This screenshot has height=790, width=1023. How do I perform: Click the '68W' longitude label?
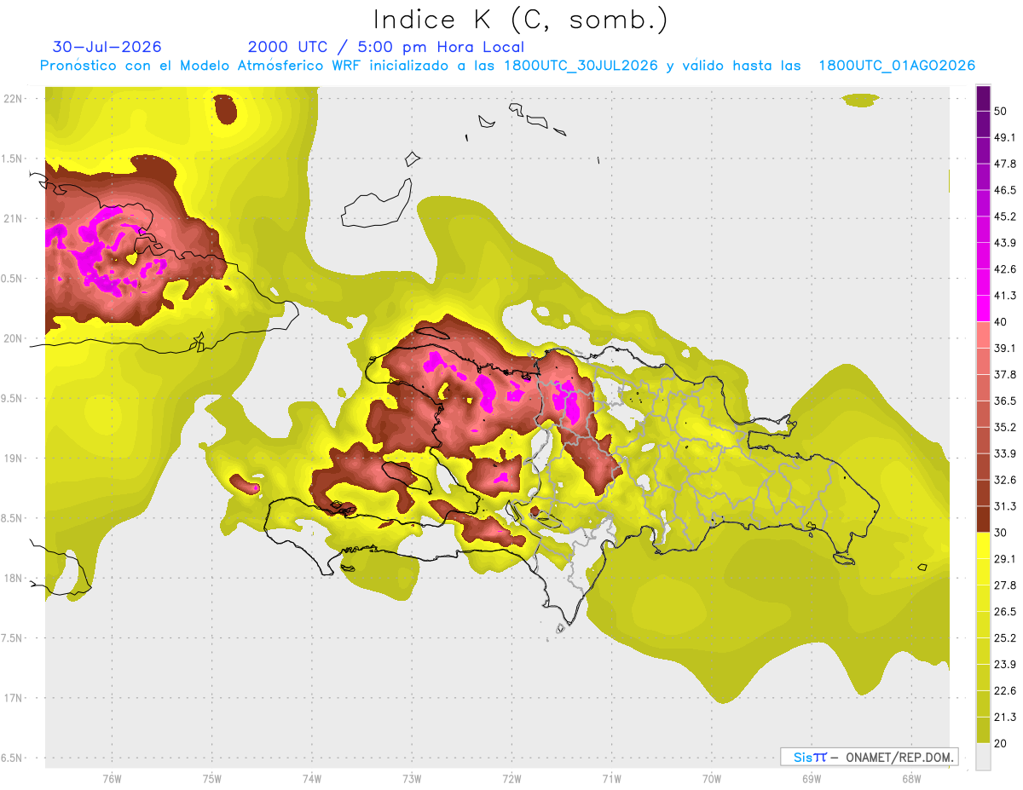tap(911, 779)
